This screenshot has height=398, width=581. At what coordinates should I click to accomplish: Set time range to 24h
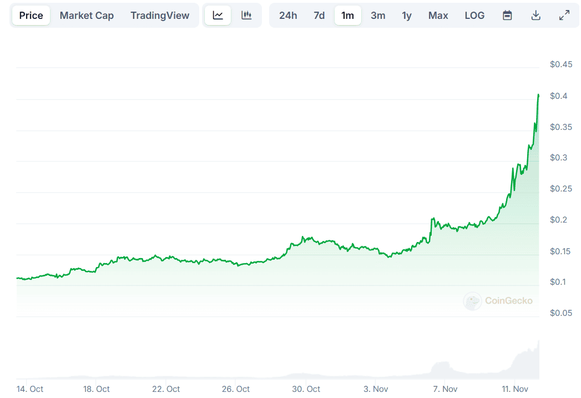[288, 16]
